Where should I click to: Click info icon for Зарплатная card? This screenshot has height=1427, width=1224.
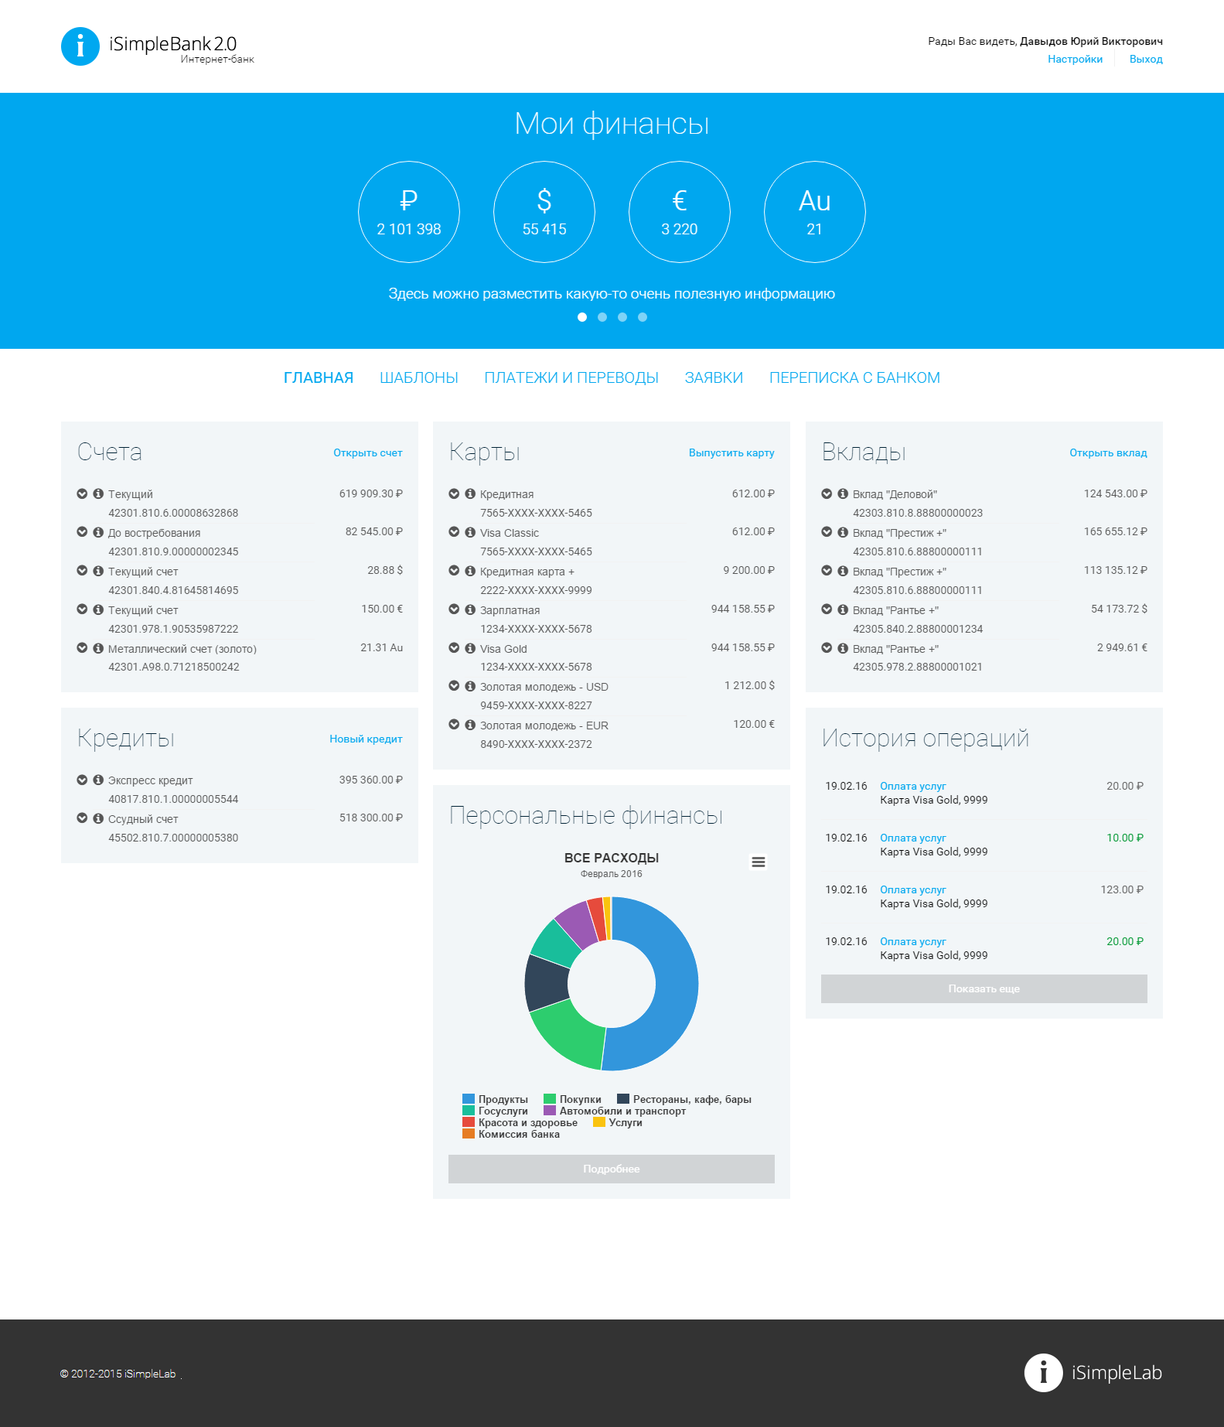470,609
